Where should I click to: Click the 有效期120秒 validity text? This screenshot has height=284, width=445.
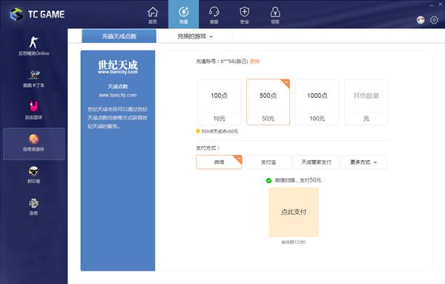tap(294, 242)
